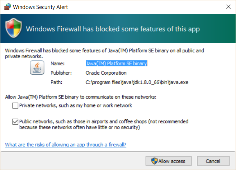Click the Name label
This screenshot has width=236, height=170.
tap(57, 64)
